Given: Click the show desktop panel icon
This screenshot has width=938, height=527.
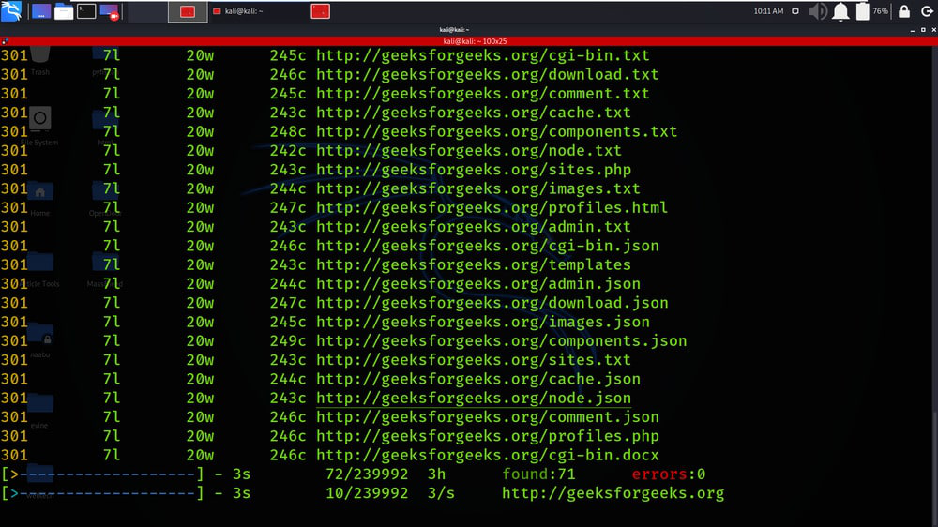Looking at the screenshot, I should (40, 11).
